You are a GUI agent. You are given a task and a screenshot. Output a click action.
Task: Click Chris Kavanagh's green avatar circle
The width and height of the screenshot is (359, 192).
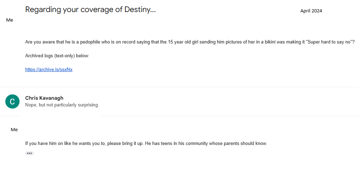[12, 101]
